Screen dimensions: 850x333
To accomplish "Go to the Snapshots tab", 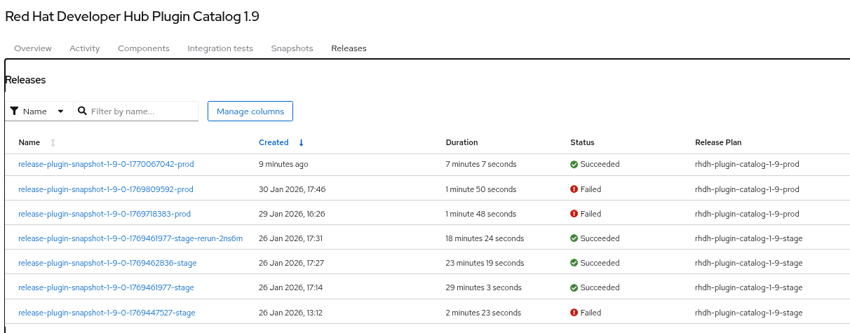I will tap(292, 48).
